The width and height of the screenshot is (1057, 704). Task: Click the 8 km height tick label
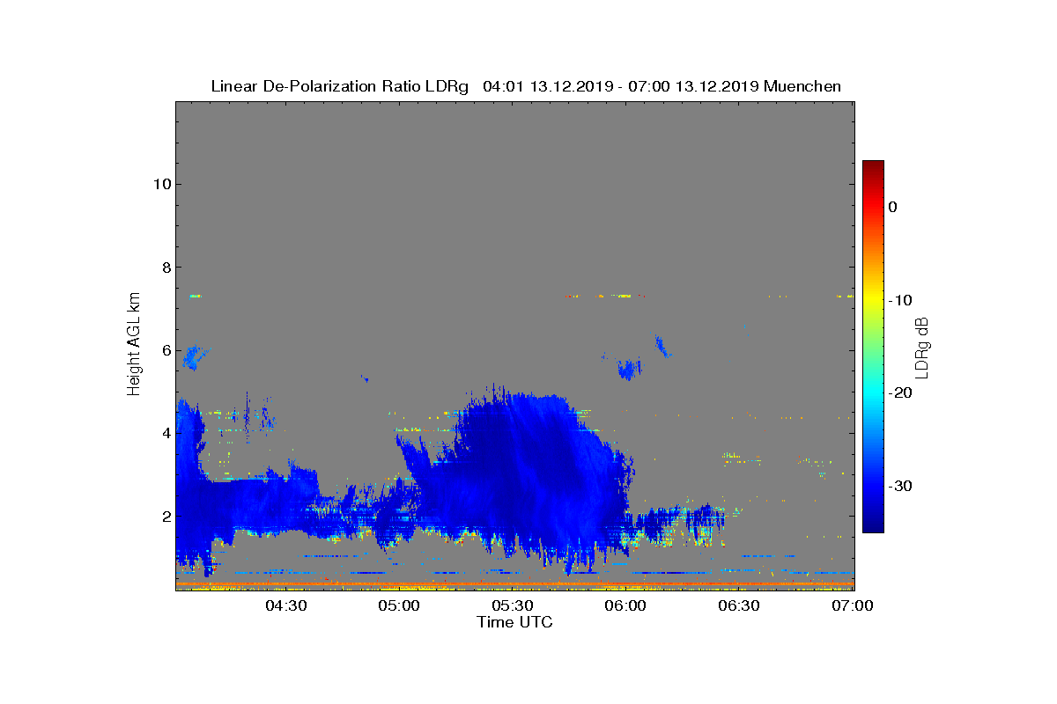pyautogui.click(x=166, y=268)
